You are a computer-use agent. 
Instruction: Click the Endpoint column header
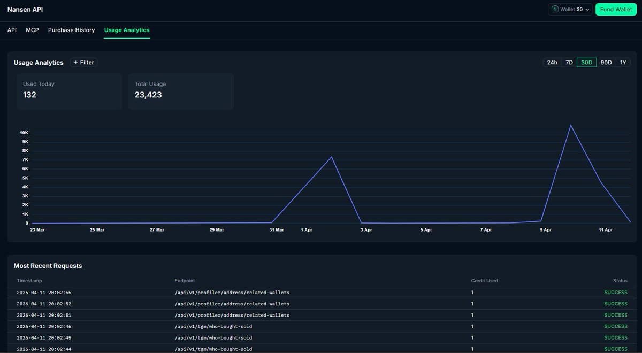click(x=185, y=281)
